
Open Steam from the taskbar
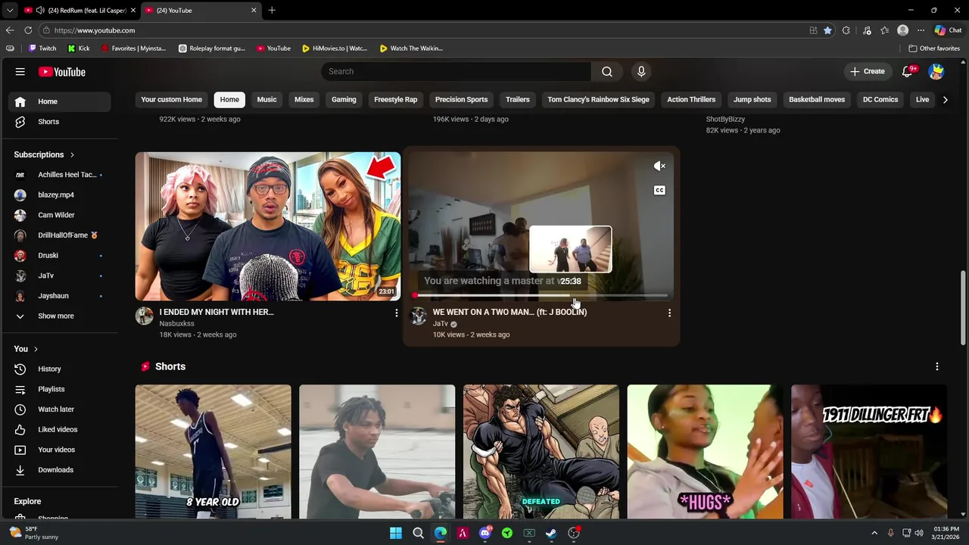(552, 533)
